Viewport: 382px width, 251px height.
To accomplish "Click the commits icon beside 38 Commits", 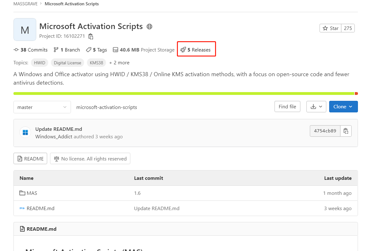I will coord(16,50).
